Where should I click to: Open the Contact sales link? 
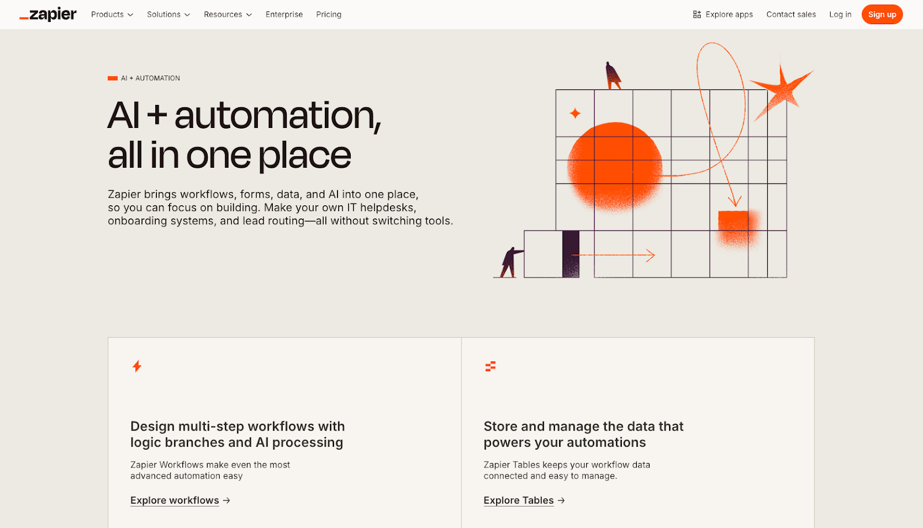click(x=790, y=14)
